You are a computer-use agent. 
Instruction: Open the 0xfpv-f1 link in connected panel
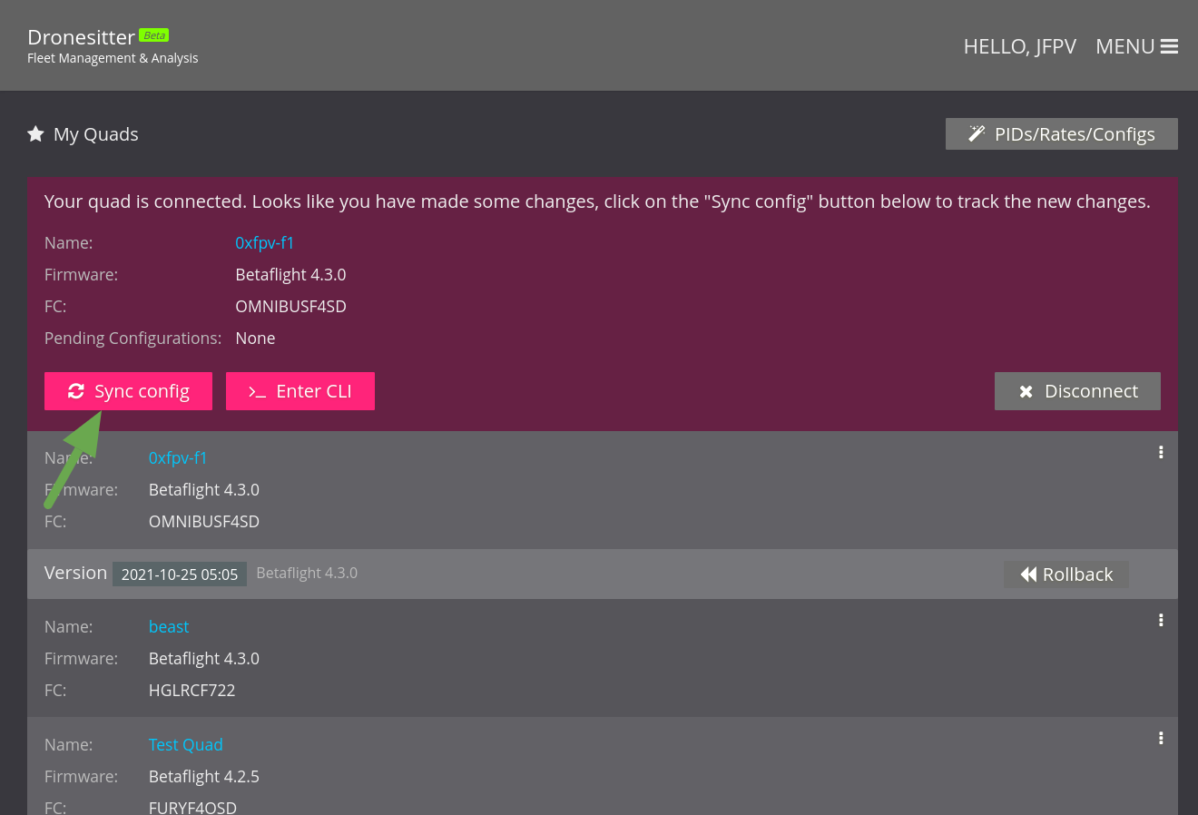point(264,243)
